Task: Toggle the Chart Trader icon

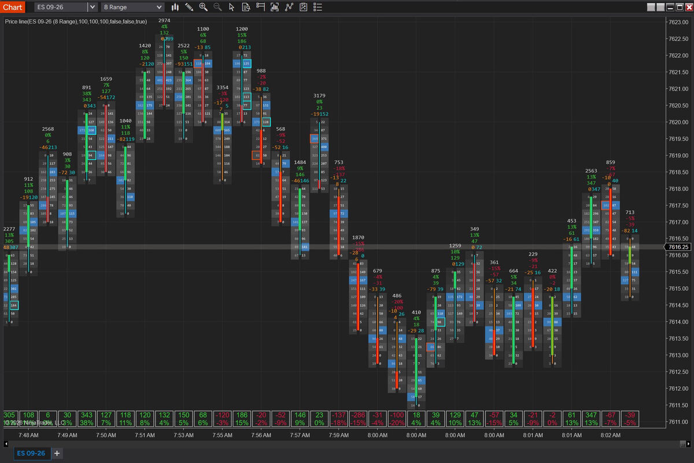Action: (x=260, y=7)
